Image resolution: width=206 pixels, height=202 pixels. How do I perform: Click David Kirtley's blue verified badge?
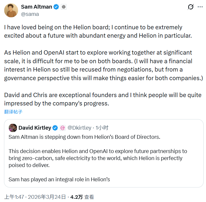55,128
